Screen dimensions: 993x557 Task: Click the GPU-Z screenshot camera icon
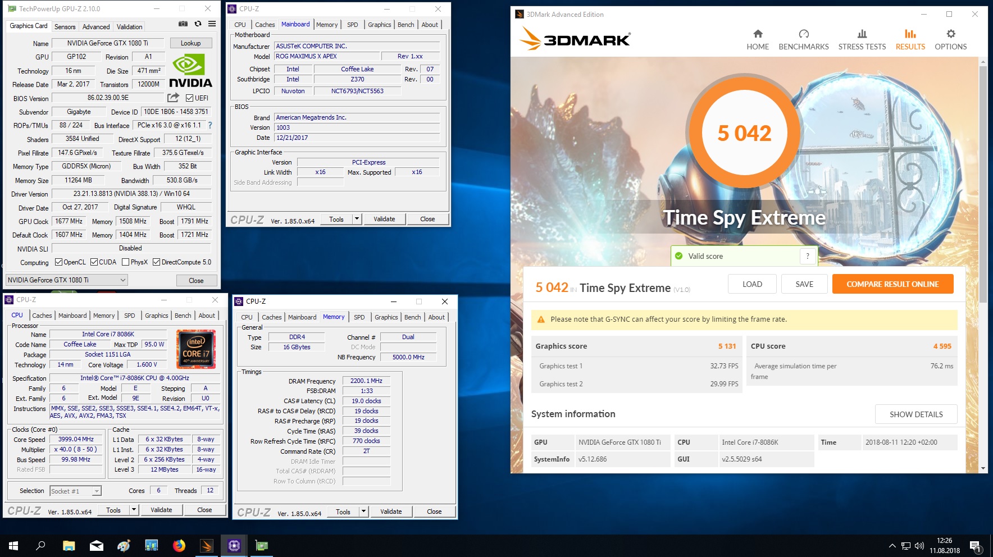[183, 24]
